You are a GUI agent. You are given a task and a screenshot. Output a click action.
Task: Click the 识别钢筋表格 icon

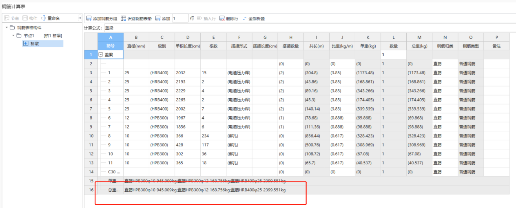pyautogui.click(x=123, y=18)
